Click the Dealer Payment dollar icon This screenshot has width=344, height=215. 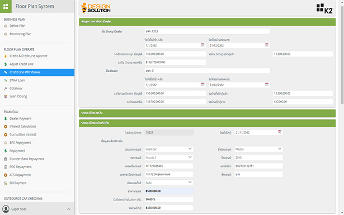6,119
